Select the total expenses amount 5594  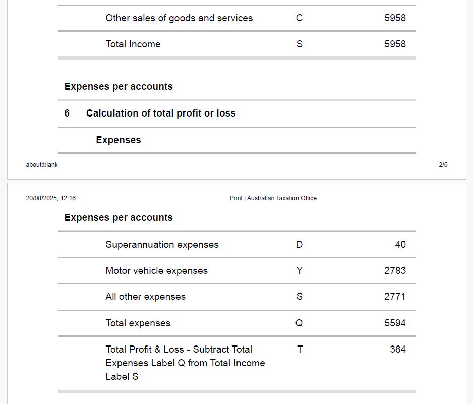point(395,323)
